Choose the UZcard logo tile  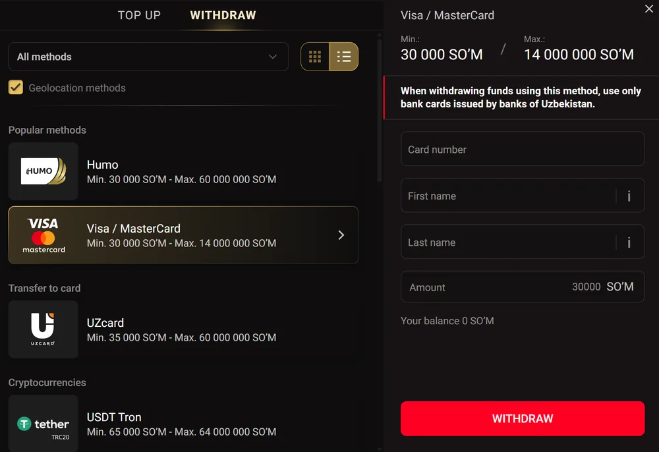[43, 329]
